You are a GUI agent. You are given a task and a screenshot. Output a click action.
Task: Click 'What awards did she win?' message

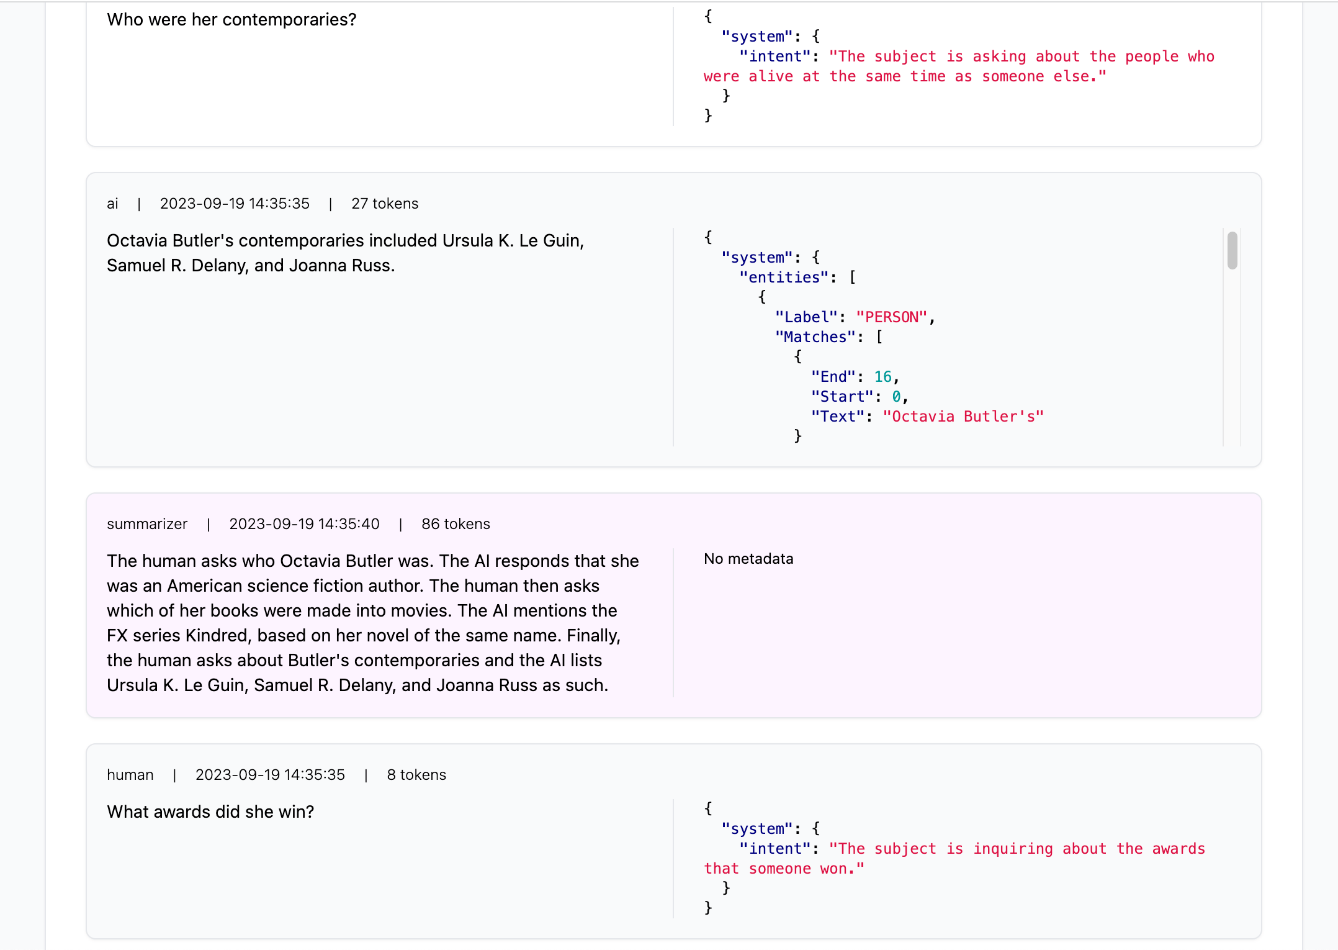pos(210,812)
